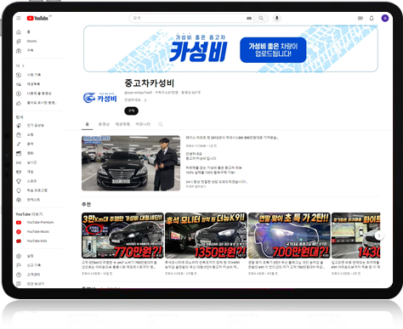Screen dimensions: 403x329
Task: Click the black Subscribe button
Action: coord(132,111)
